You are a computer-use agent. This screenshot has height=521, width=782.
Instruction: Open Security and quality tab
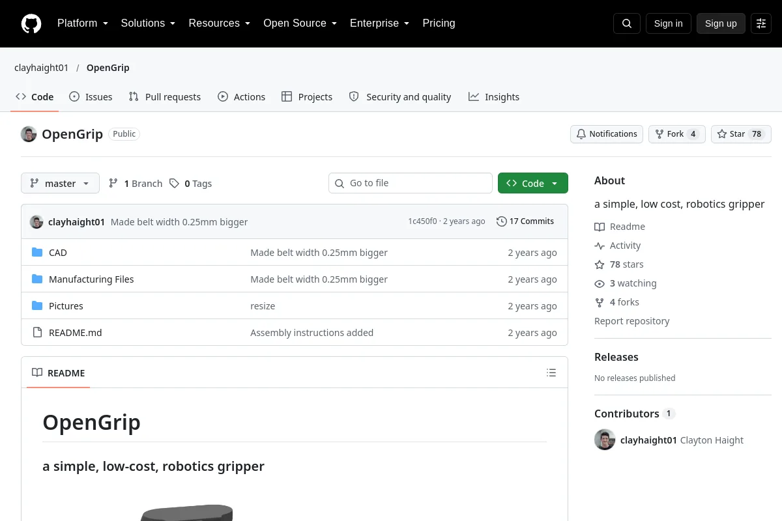tap(400, 97)
